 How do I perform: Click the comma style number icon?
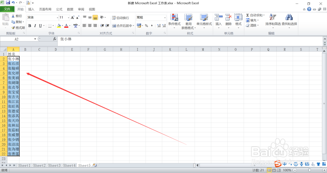[152, 25]
